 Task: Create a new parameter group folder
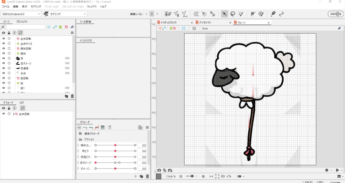pos(142,176)
